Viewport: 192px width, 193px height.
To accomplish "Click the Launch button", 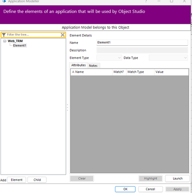I will [x=178, y=179].
